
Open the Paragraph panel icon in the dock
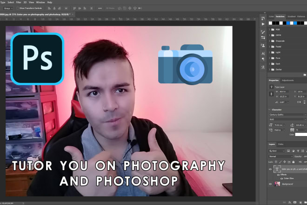point(263,59)
